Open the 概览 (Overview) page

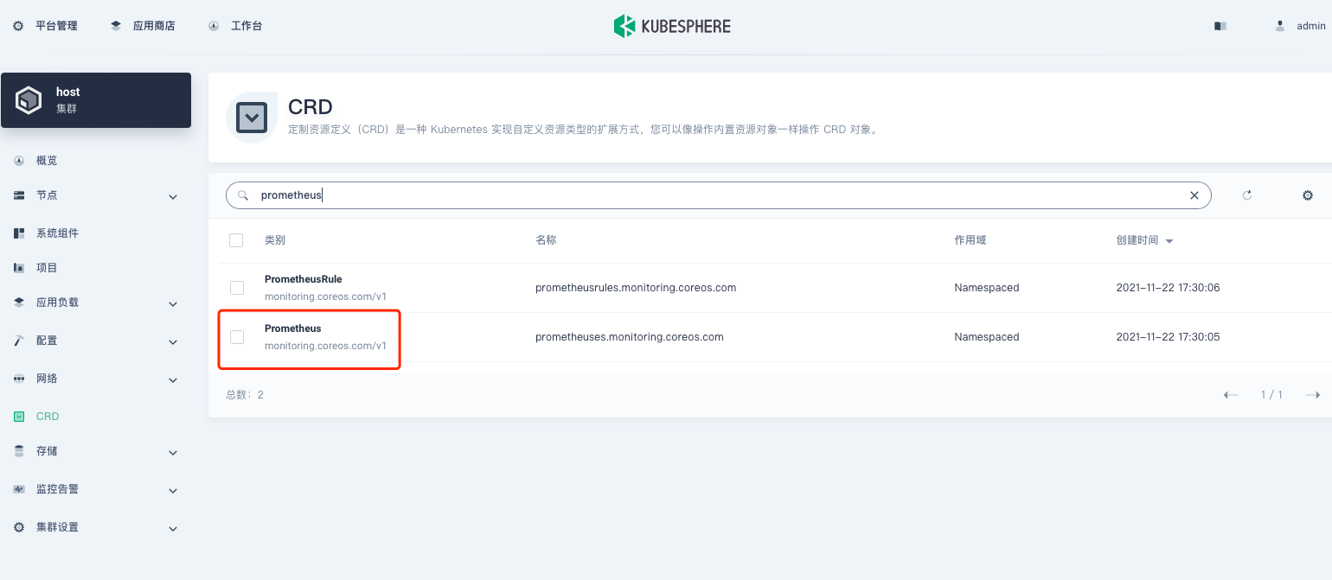[x=46, y=160]
